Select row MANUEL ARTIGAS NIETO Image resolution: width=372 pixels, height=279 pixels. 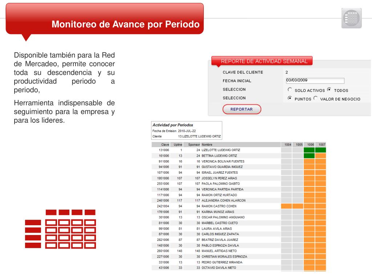(239, 251)
